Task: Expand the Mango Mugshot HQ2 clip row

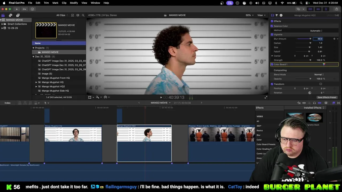Action: (x=36, y=86)
